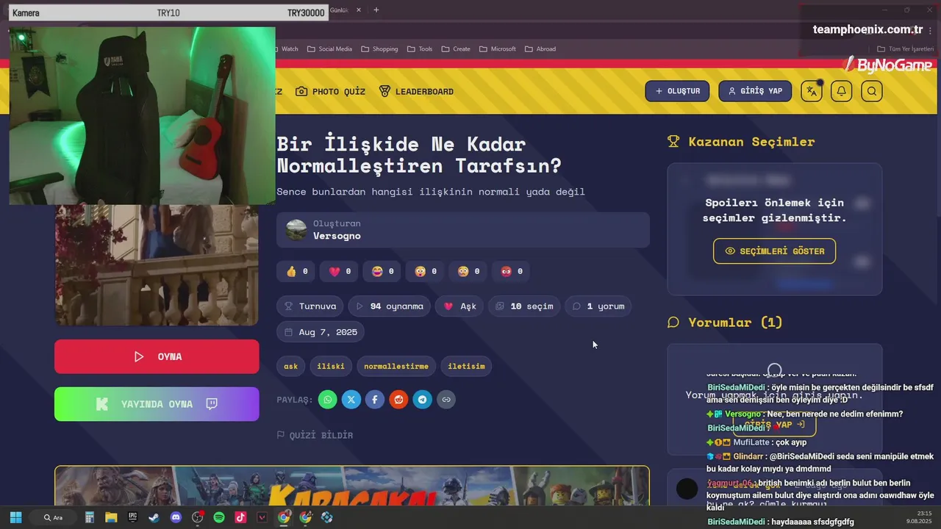
Task: Open the Shopping bookmarks folder
Action: [x=379, y=49]
